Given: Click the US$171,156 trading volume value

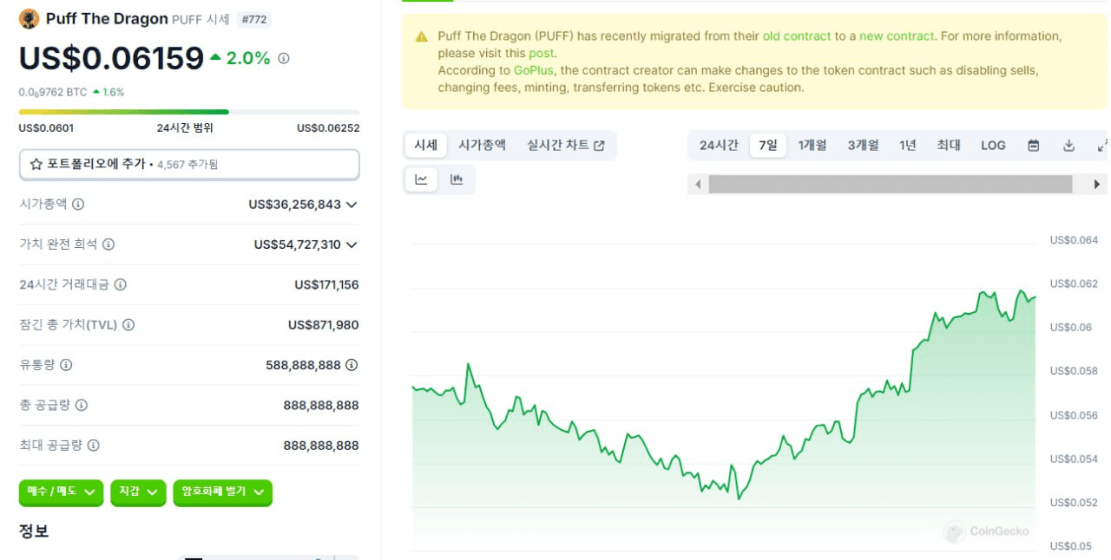Looking at the screenshot, I should tap(326, 284).
